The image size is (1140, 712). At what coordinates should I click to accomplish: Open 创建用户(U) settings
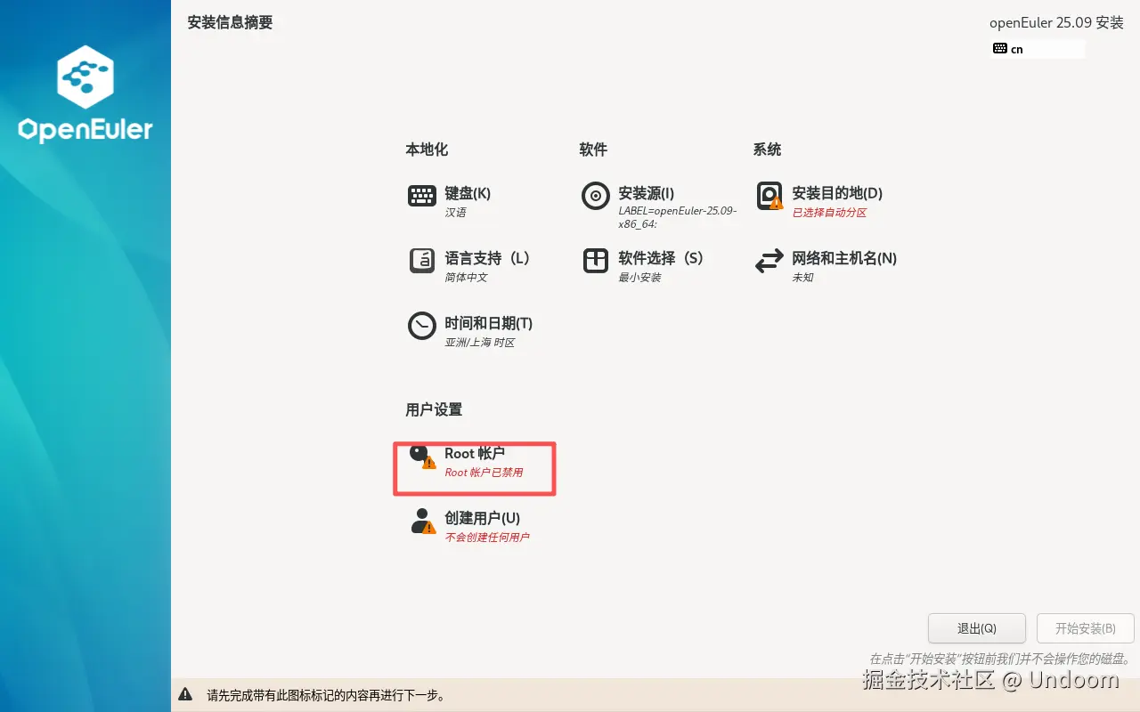pyautogui.click(x=482, y=518)
